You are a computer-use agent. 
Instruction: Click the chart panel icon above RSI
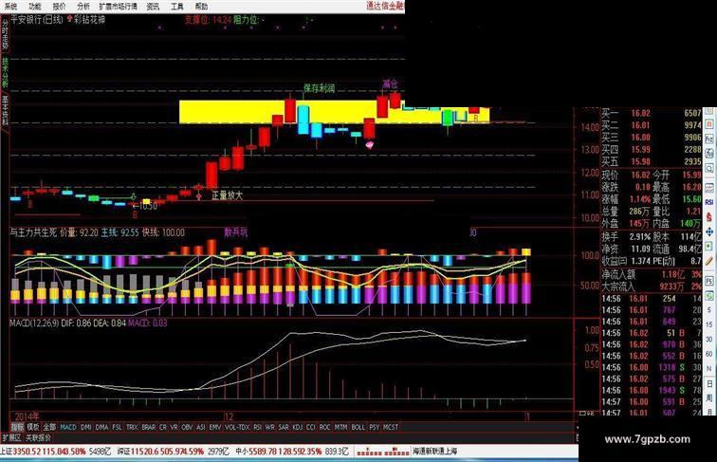pyautogui.click(x=709, y=187)
